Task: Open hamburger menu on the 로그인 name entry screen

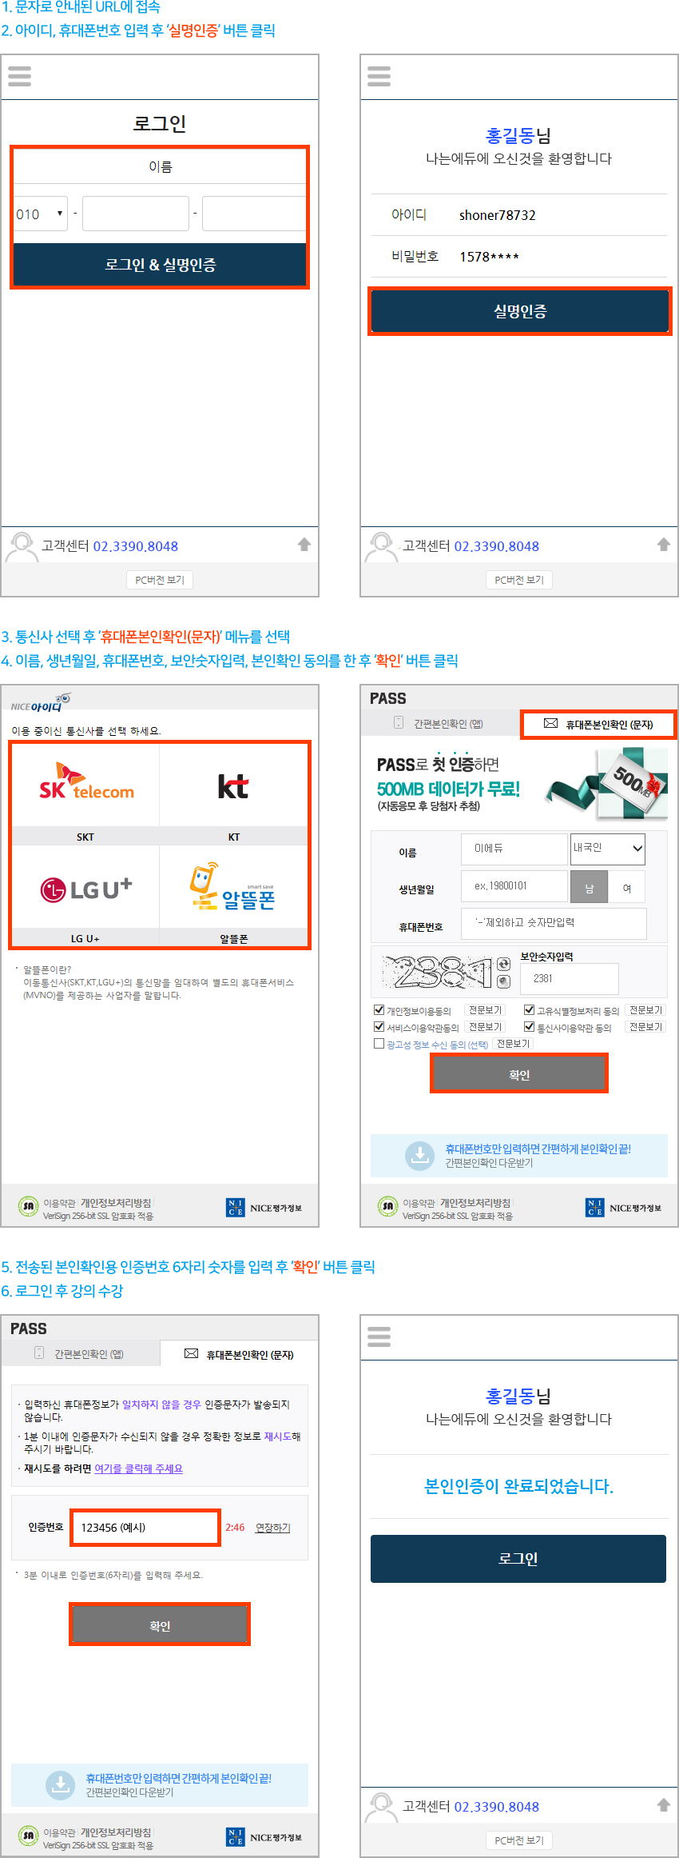Action: 19,77
